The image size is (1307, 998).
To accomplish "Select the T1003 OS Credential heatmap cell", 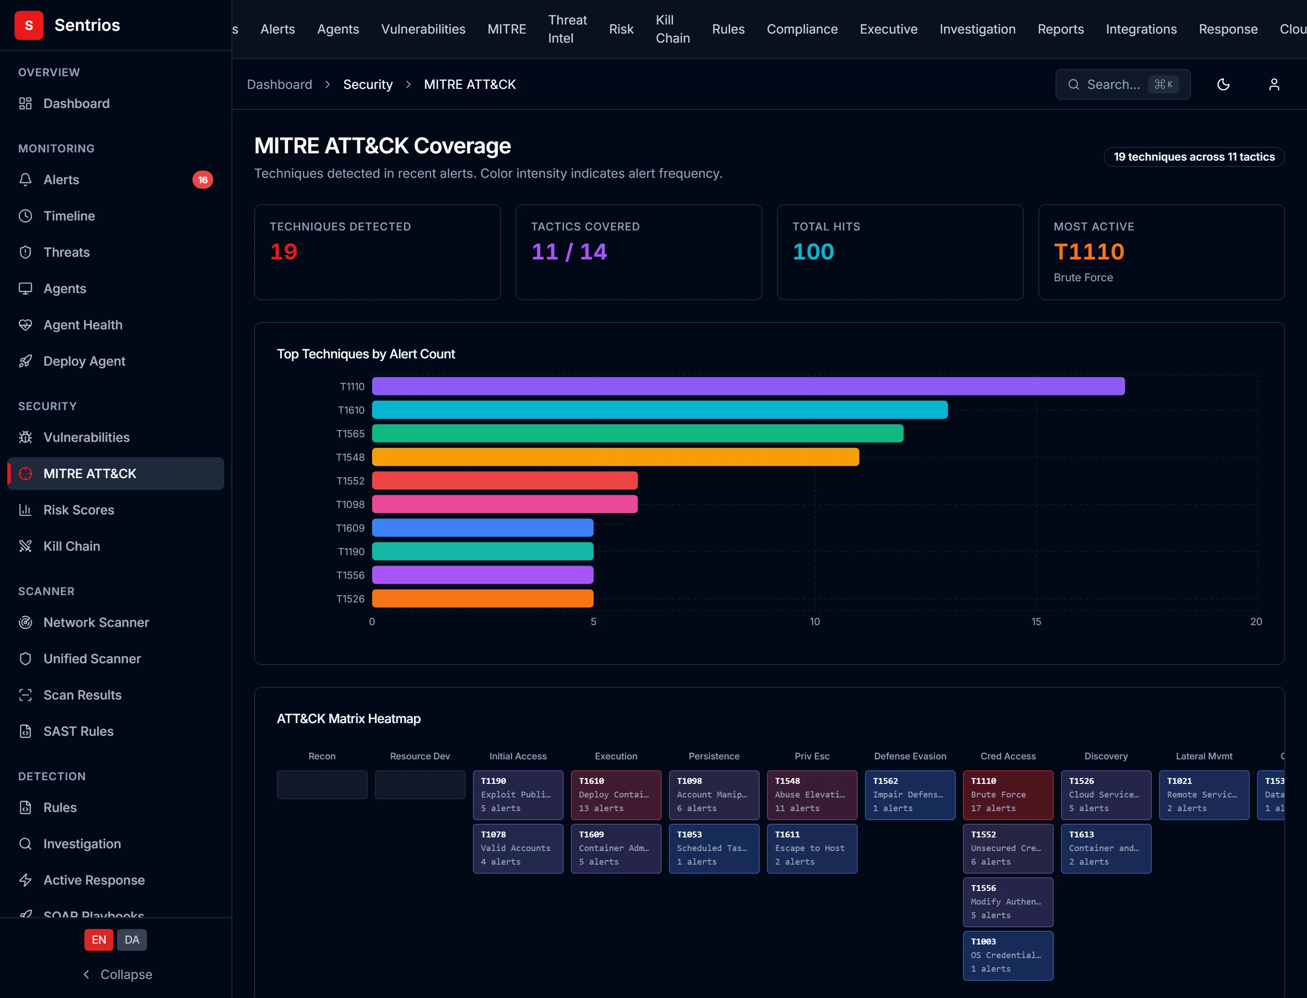I will coord(1008,955).
